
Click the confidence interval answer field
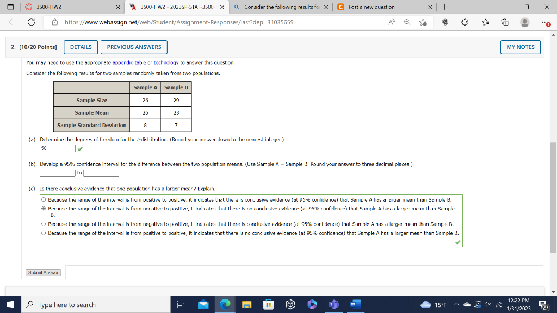pyautogui.click(x=57, y=172)
